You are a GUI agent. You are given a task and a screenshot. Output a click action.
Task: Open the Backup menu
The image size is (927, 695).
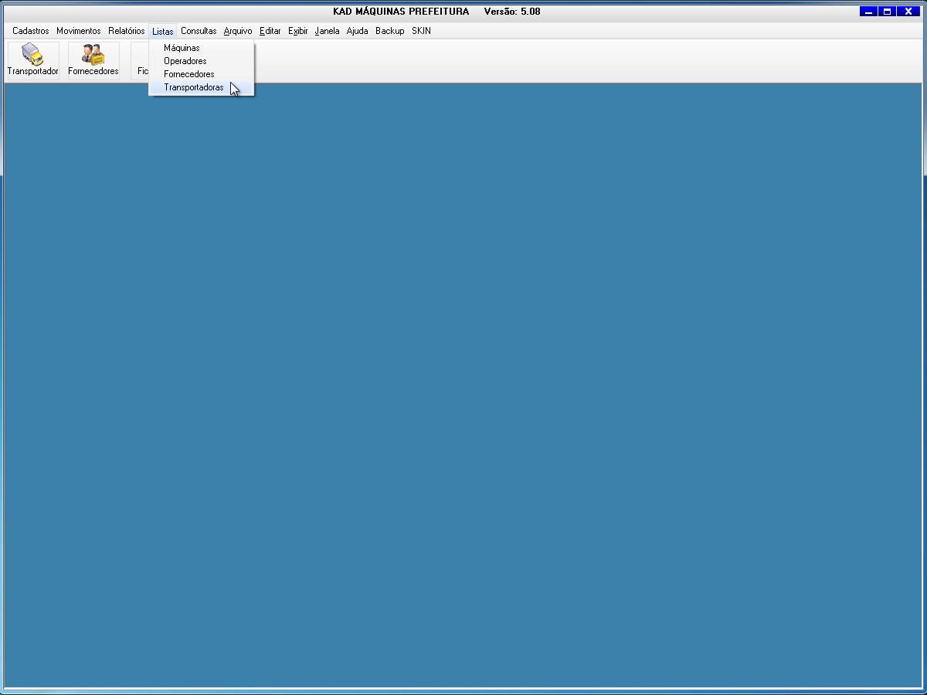[x=390, y=31]
